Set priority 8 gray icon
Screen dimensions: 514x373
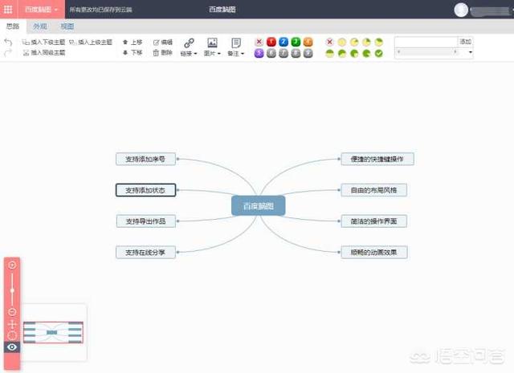point(296,53)
